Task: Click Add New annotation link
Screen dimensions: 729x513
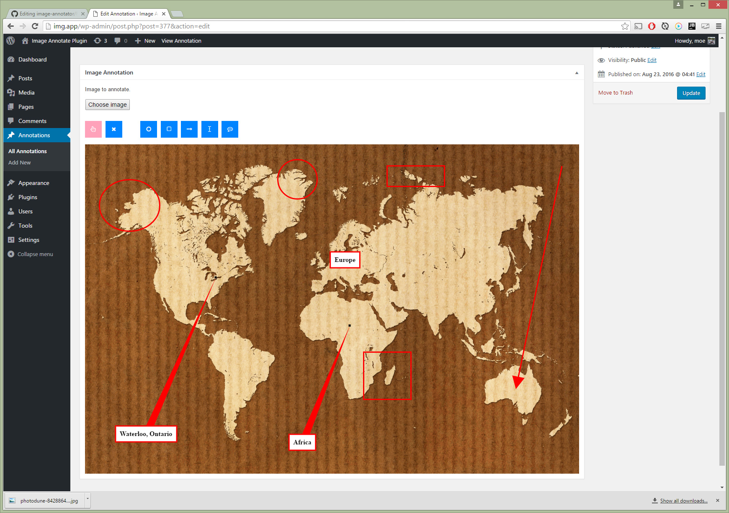Action: click(x=20, y=162)
